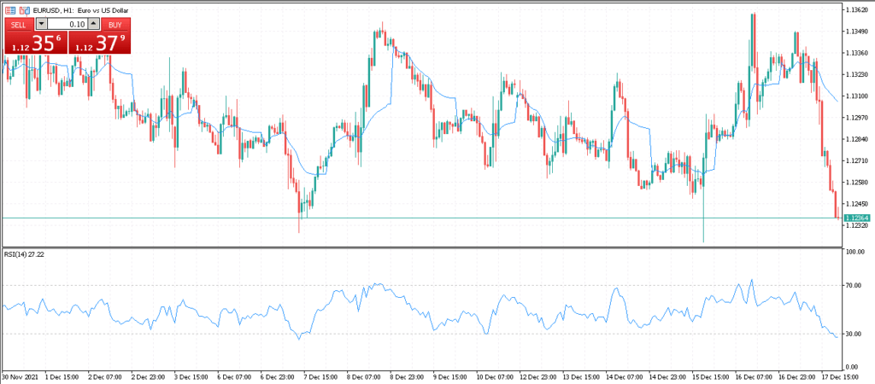The height and width of the screenshot is (384, 875).
Task: Click the 8 Dec 07:00 time label
Action: point(364,376)
